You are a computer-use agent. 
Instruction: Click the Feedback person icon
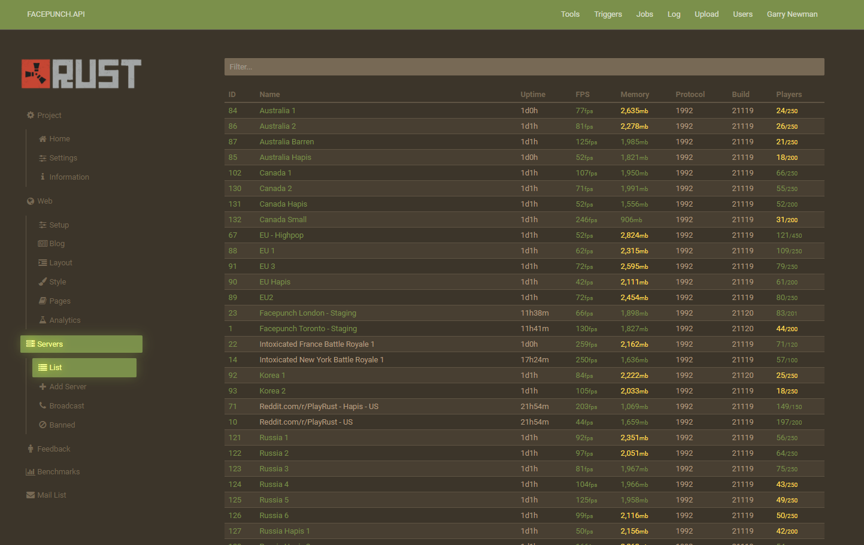click(x=31, y=449)
